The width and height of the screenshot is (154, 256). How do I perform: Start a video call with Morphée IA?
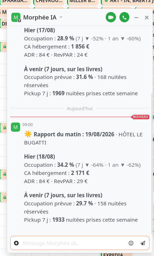pyautogui.click(x=111, y=17)
